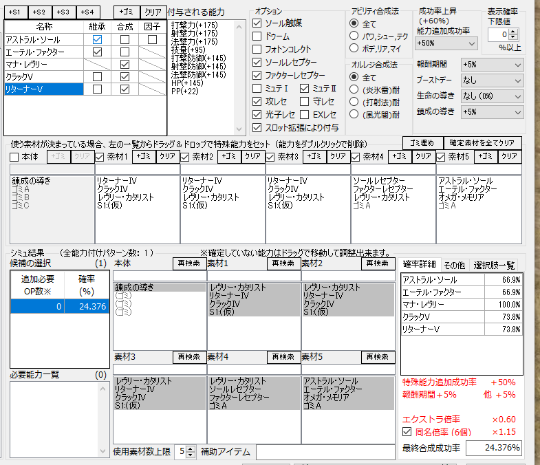The width and height of the screenshot is (540, 465).
Task: Toggle the 素材1 checkbox
Action: pos(100,157)
